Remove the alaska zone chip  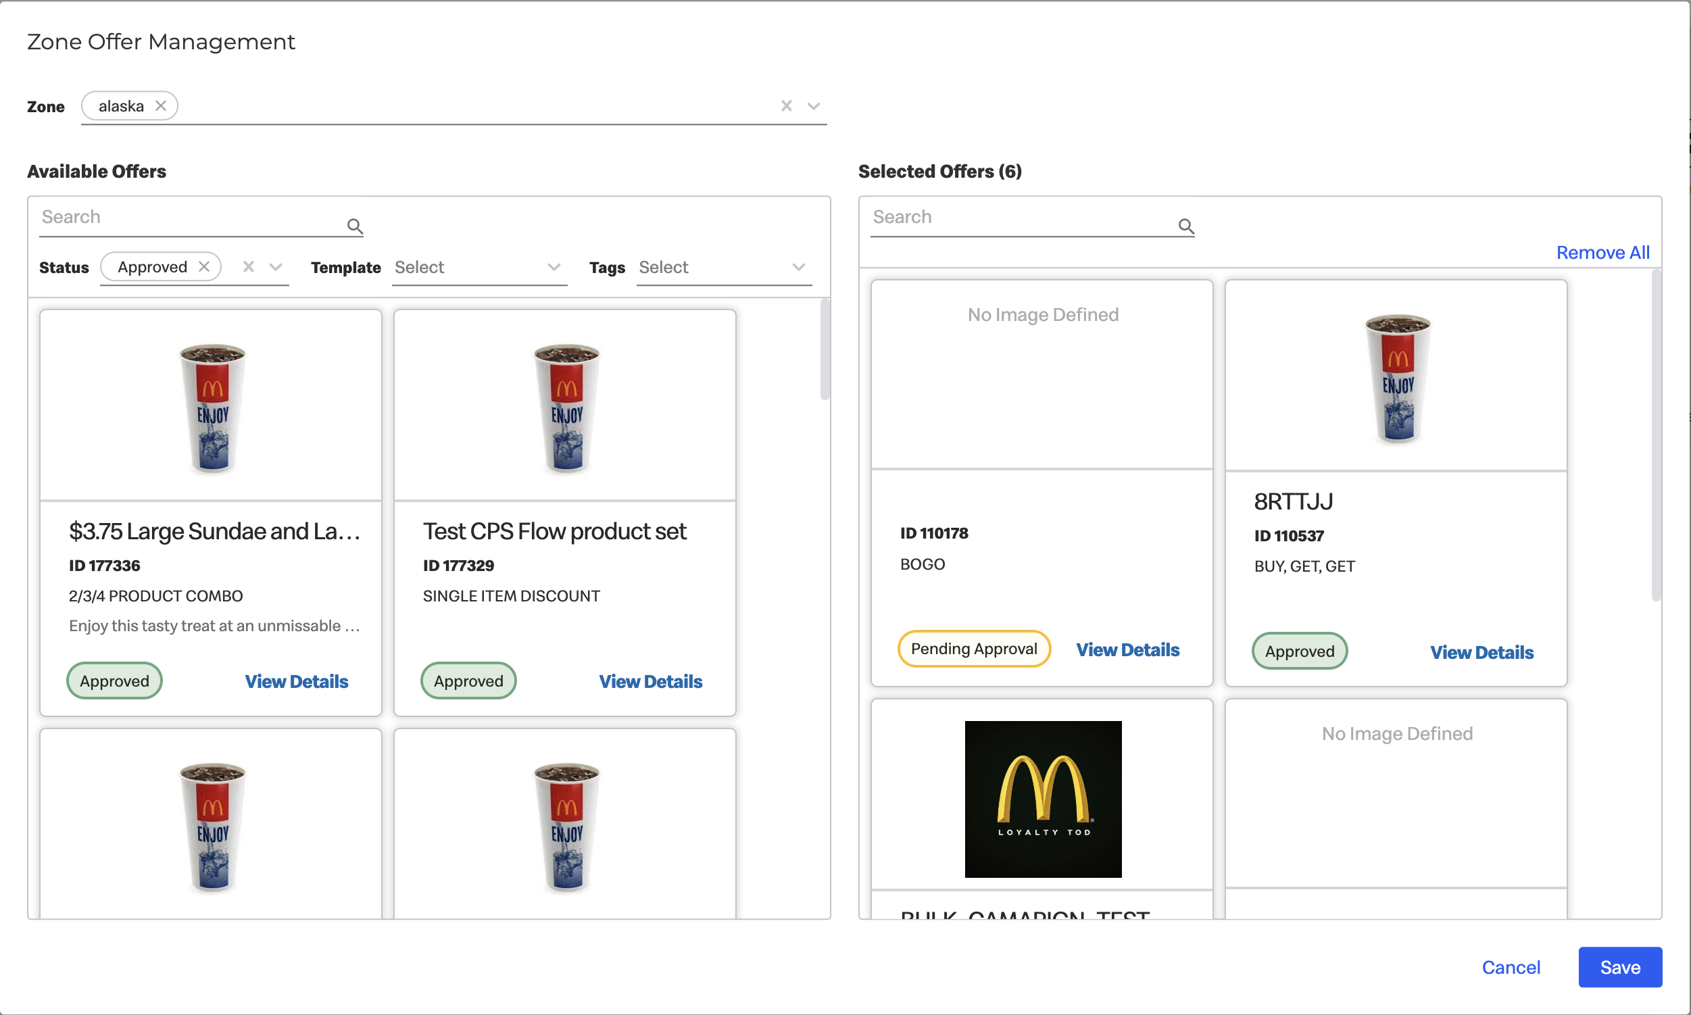coord(161,106)
